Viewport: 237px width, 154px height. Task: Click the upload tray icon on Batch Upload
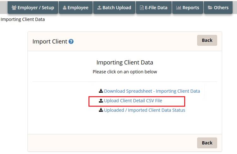click(x=99, y=8)
